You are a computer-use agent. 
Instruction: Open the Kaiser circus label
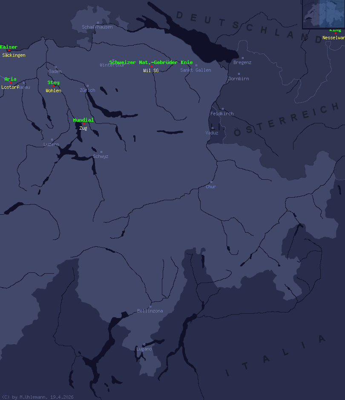tap(9, 47)
